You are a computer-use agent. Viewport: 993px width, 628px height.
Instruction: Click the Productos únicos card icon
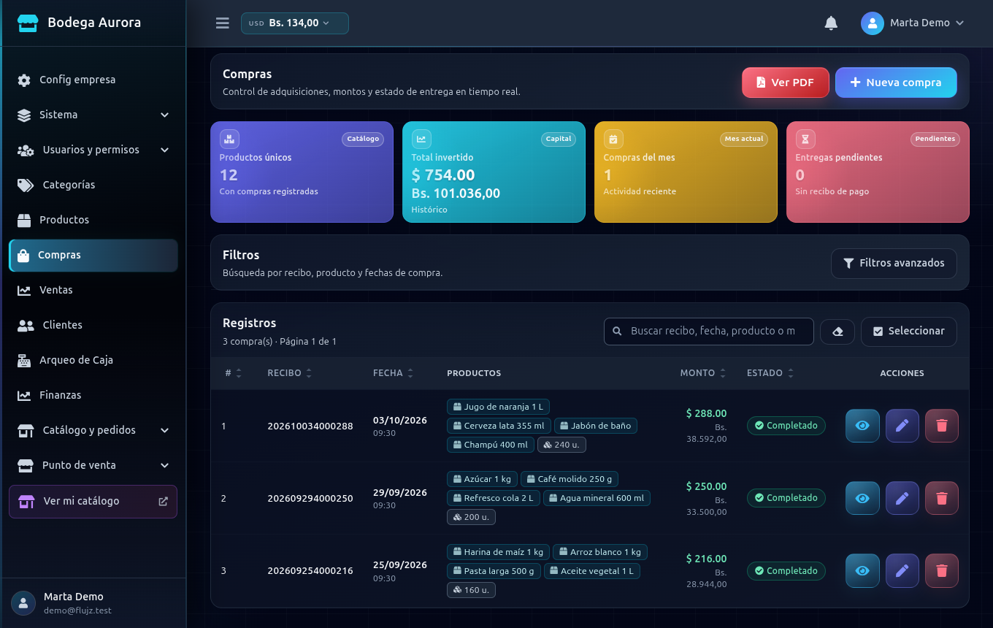[229, 139]
